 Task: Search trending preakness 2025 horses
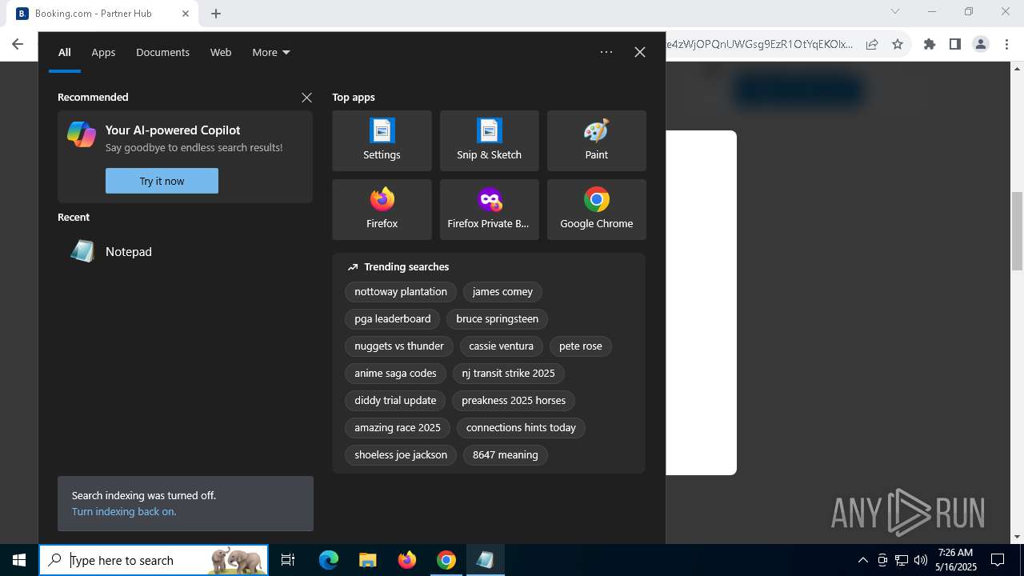point(514,401)
